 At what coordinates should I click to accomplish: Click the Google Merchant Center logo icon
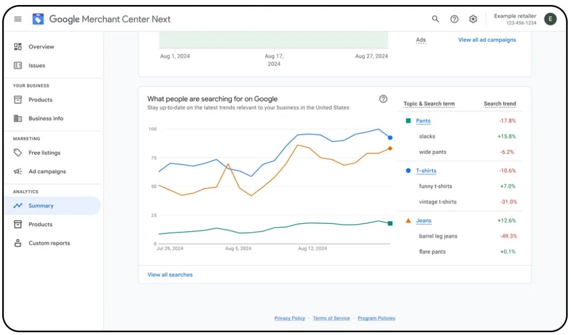38,19
